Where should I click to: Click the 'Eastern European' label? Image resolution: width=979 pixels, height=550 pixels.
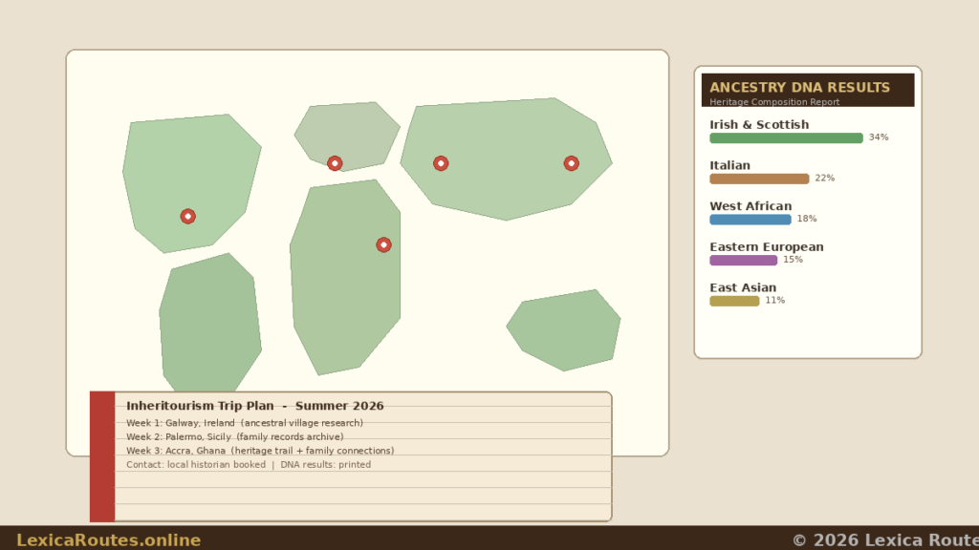(x=767, y=247)
